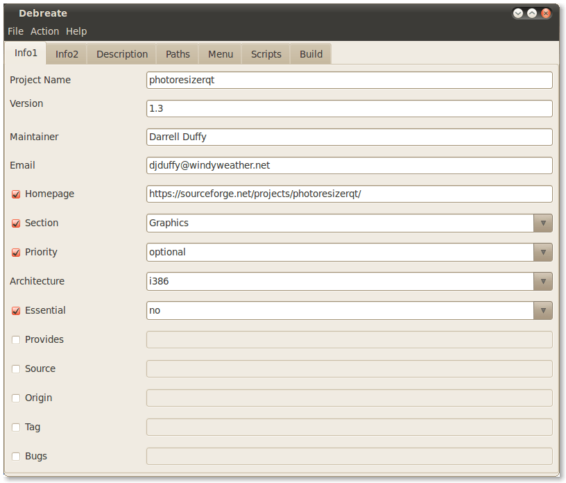Click the Project Name text field
566x483 pixels.
coord(349,80)
